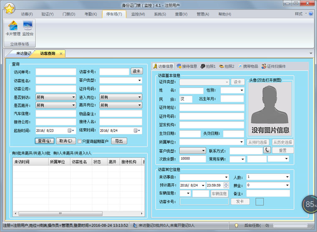Image resolution: width=317 pixels, height=232 pixels.
Task: Click the 访问单号 input field
Action: pos(56,72)
